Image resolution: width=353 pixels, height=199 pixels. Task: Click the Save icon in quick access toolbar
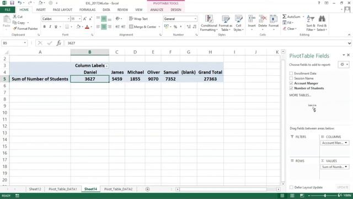(x=12, y=3)
